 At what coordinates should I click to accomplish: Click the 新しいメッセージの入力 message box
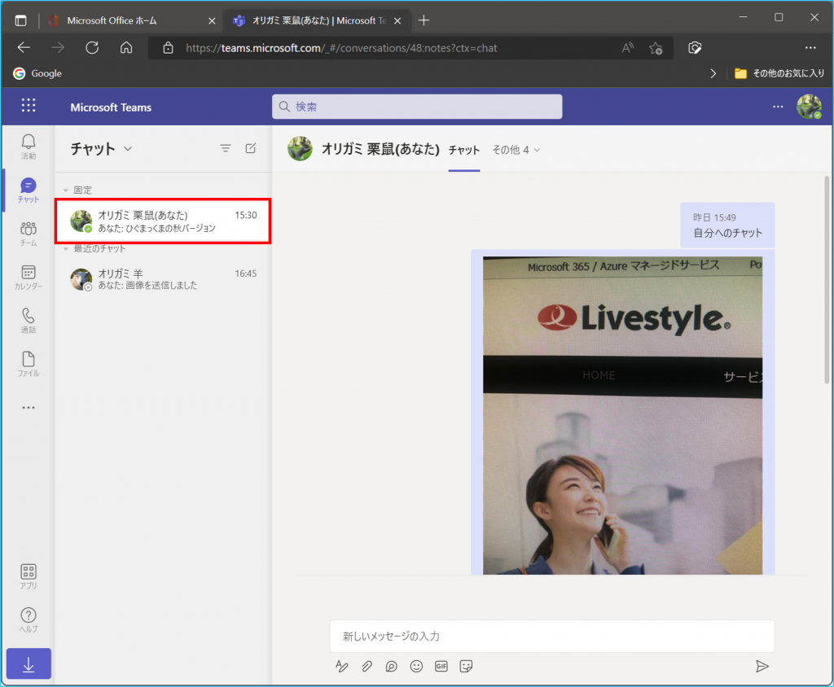tap(551, 636)
